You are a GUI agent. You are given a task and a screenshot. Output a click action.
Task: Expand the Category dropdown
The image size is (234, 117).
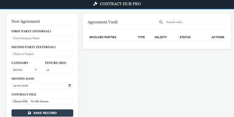pos(25,70)
